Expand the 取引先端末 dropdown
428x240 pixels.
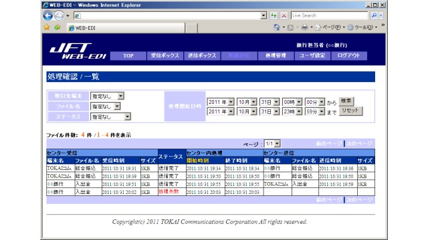point(107,96)
